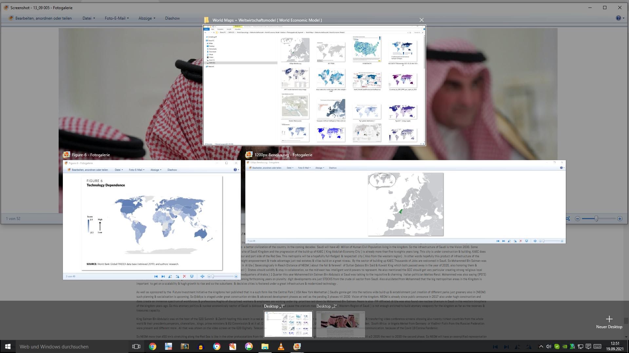Click previous photo in Benelux Fotogalerie window
629x353 pixels.
[x=498, y=241]
